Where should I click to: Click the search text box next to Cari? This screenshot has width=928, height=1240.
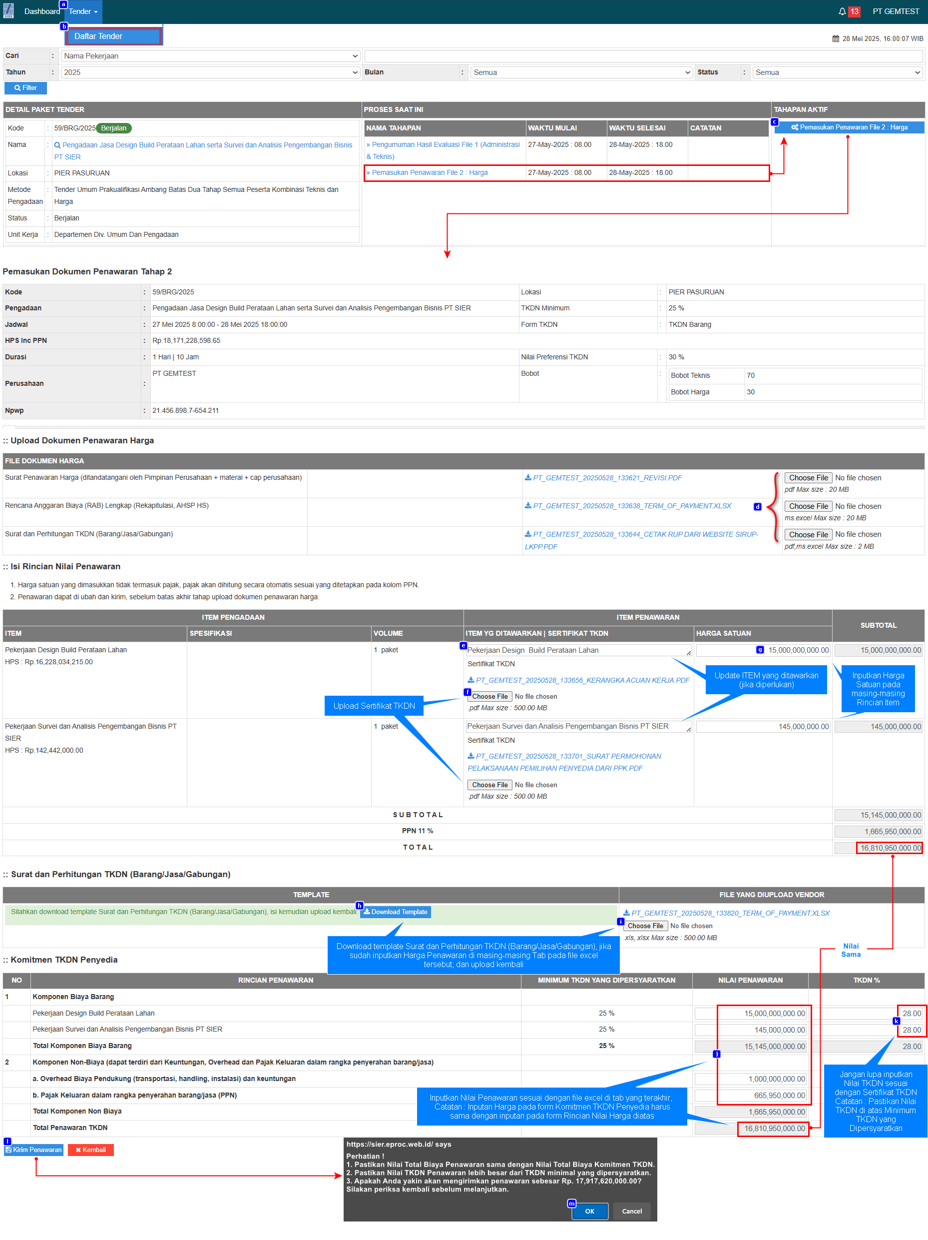coord(643,56)
